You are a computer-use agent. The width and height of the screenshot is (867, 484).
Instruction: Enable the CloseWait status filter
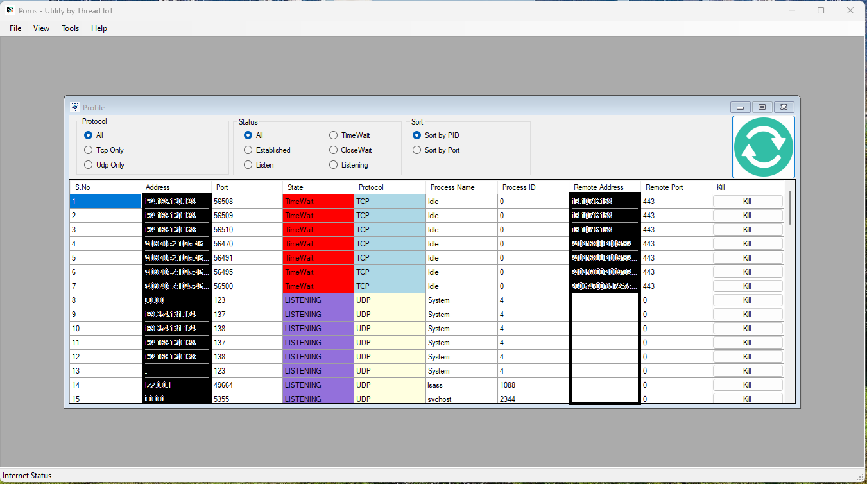coord(333,150)
